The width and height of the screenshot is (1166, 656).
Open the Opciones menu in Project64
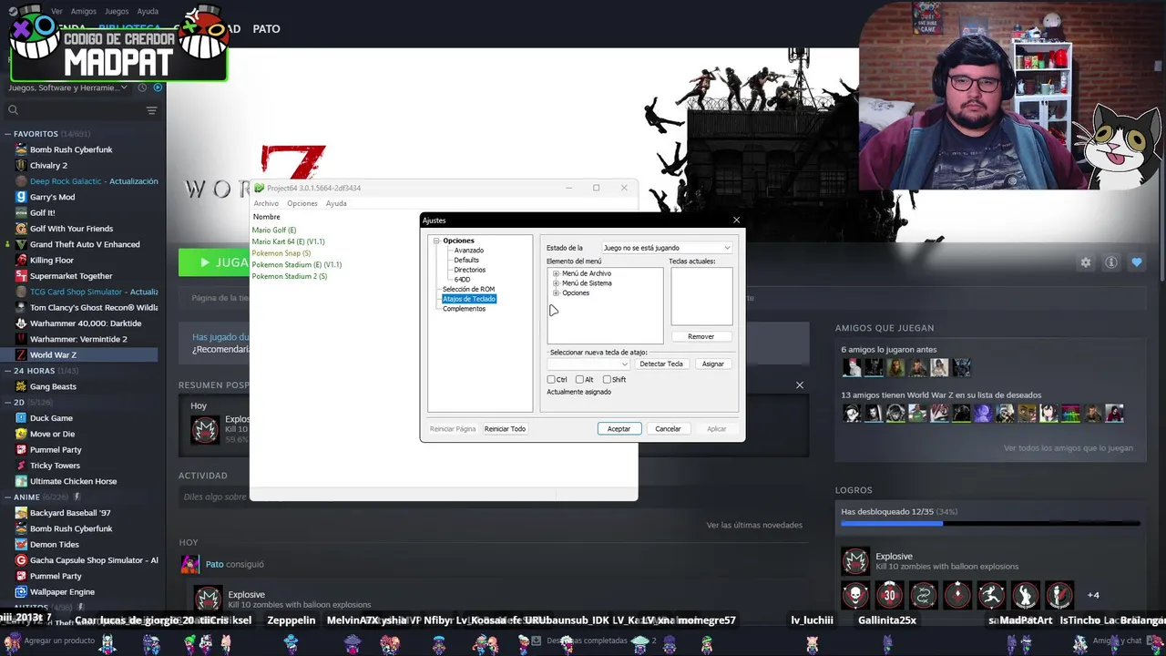[302, 203]
